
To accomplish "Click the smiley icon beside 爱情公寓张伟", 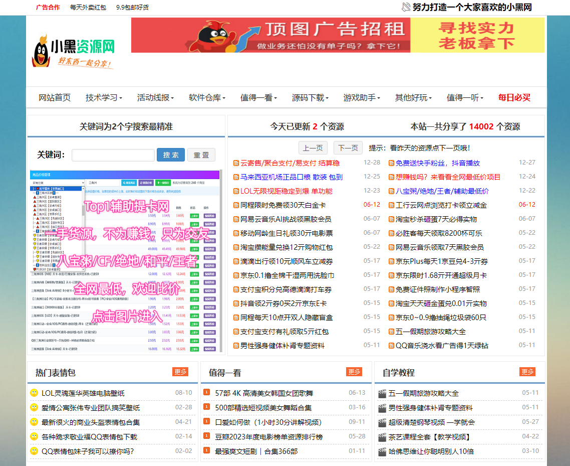I will coord(34,407).
